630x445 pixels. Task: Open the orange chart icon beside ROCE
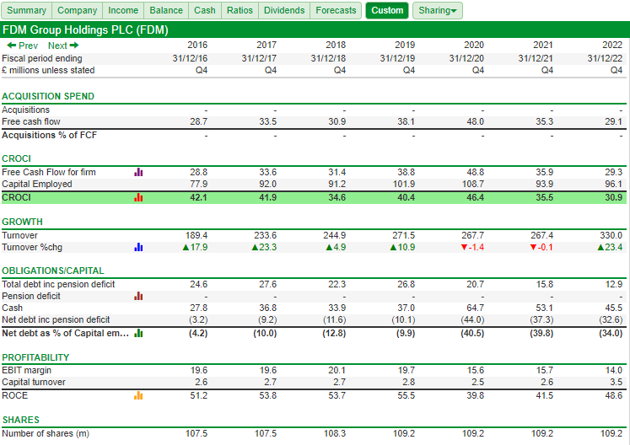pyautogui.click(x=138, y=396)
